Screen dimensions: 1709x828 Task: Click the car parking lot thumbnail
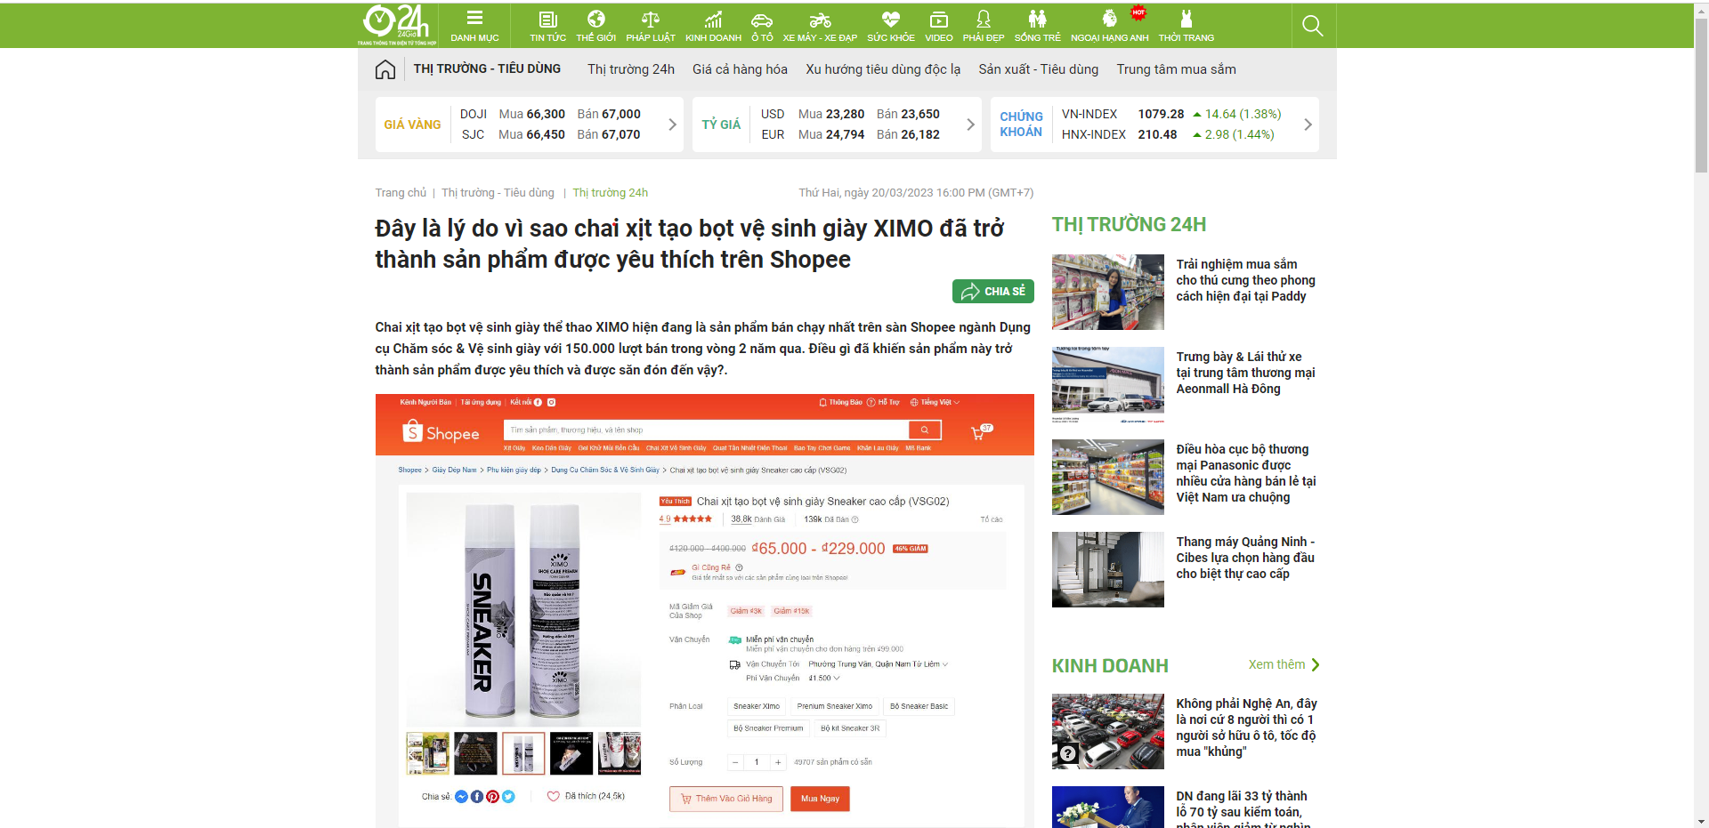1108,731
